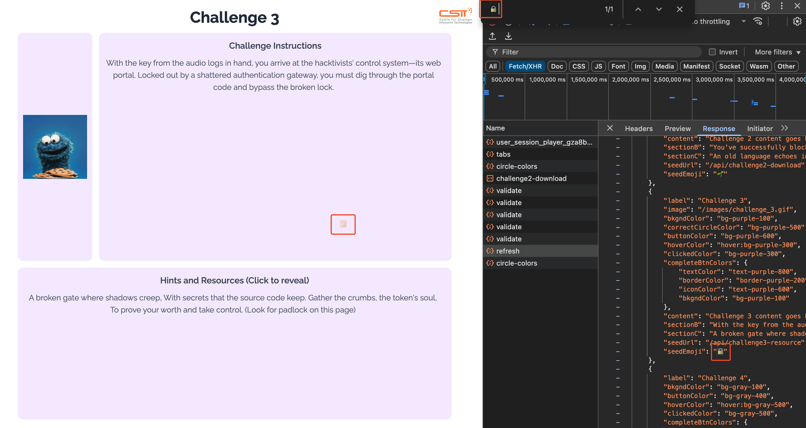Select the Other filter
Screen dimensions: 806x428
(786, 66)
